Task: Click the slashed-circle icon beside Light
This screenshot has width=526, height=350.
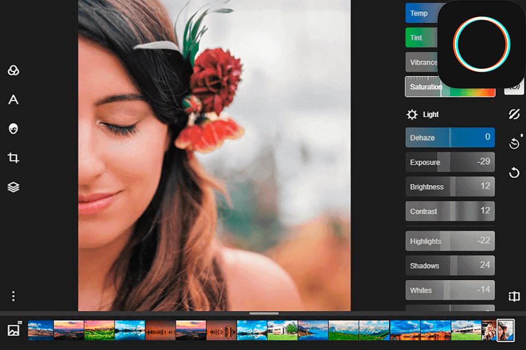Action: 514,114
